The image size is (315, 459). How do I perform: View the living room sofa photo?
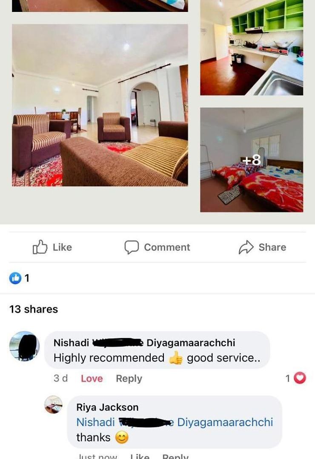[x=100, y=105]
